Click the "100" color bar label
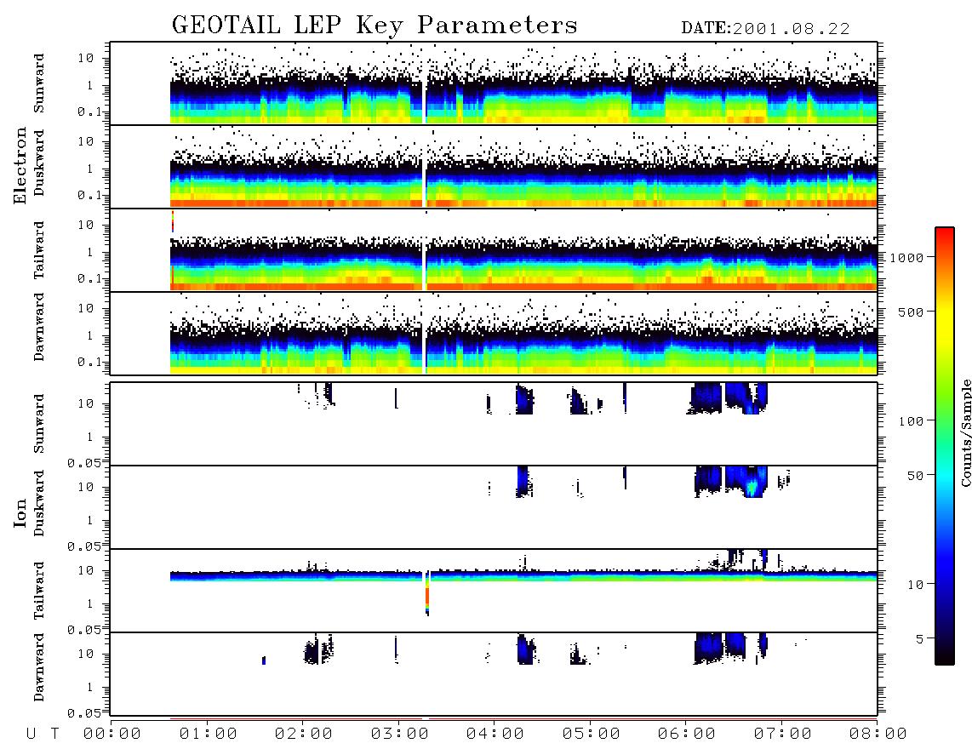 pos(912,421)
